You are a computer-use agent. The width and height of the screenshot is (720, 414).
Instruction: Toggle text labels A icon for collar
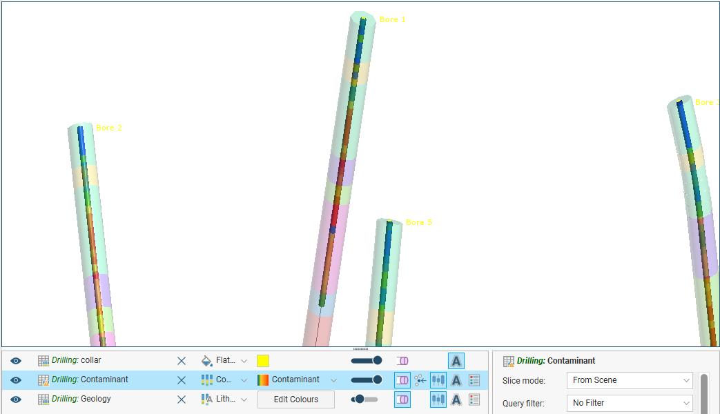(456, 361)
